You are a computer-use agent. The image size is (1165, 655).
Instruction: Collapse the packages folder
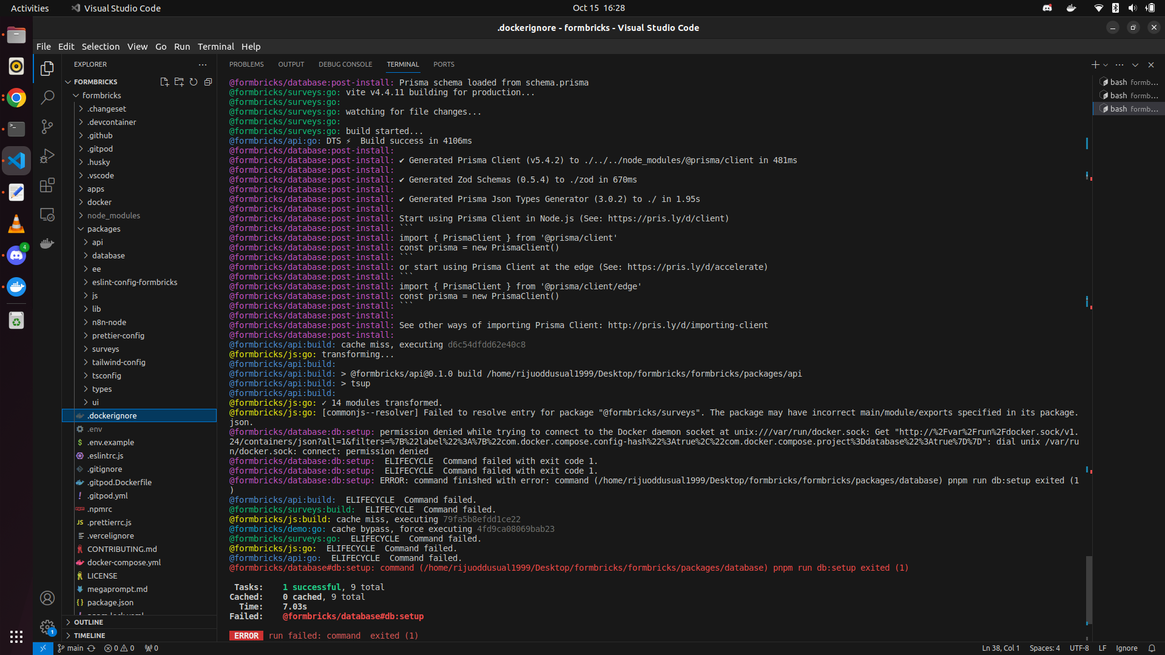(103, 229)
